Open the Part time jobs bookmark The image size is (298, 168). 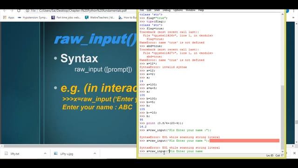66,18
